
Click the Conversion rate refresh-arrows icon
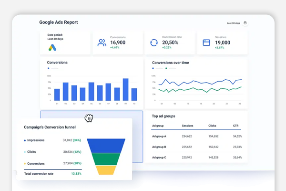tap(154, 42)
